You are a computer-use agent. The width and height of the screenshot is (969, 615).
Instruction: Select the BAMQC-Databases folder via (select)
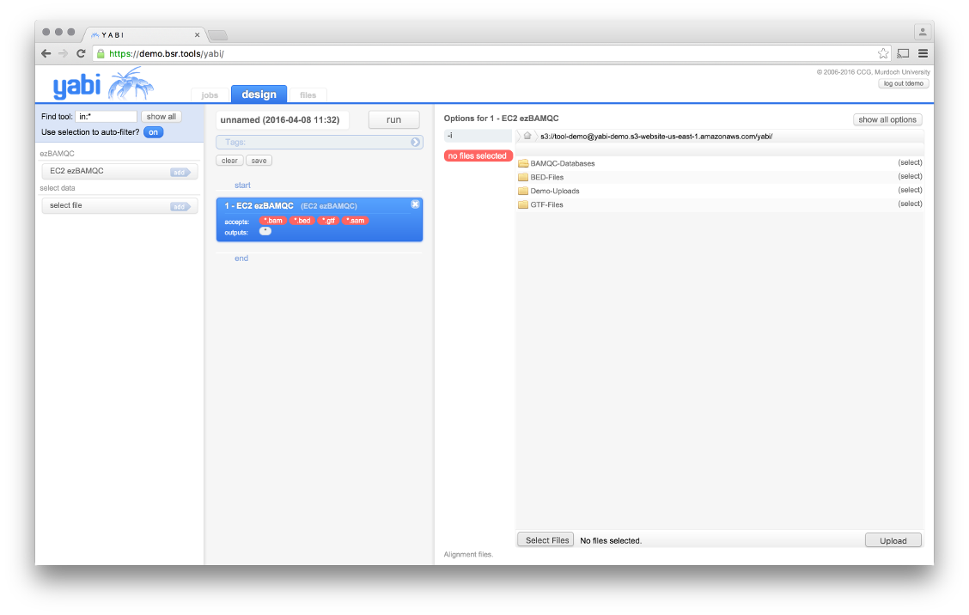[910, 162]
